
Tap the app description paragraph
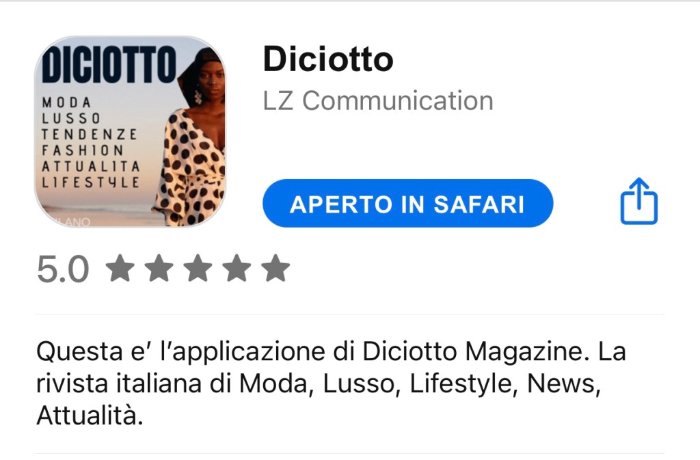pos(331,383)
